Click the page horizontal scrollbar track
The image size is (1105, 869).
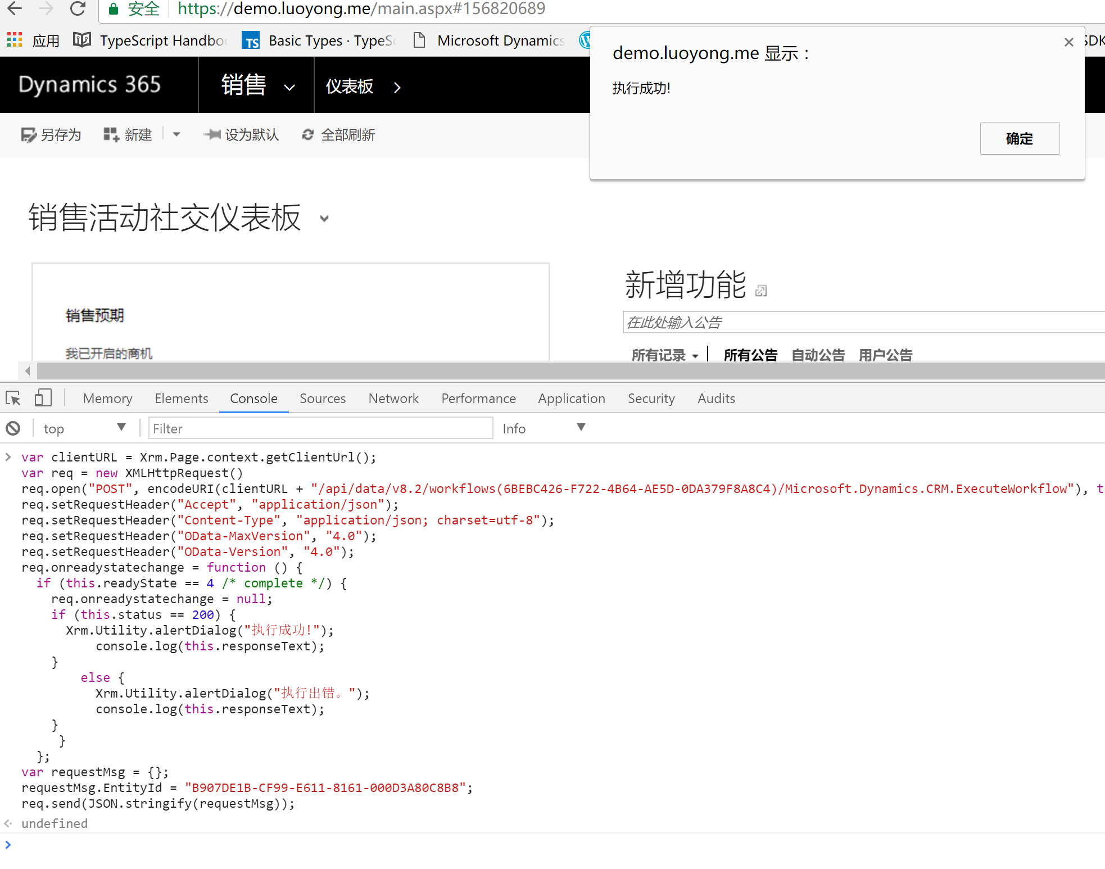[571, 371]
